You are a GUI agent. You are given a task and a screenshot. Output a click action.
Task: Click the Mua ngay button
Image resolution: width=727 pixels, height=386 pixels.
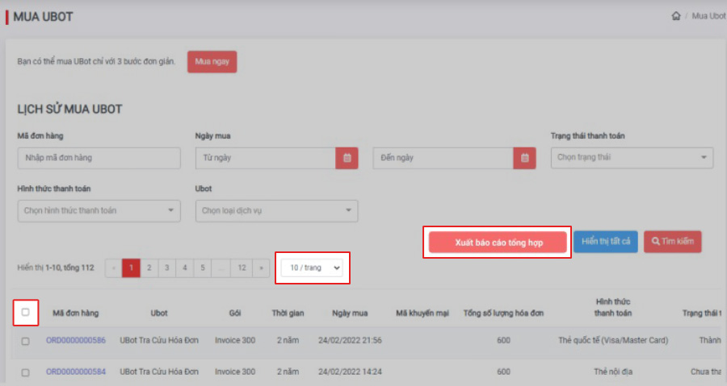(x=212, y=62)
